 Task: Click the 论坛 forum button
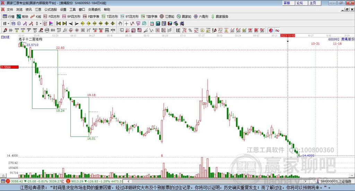click(301, 3)
